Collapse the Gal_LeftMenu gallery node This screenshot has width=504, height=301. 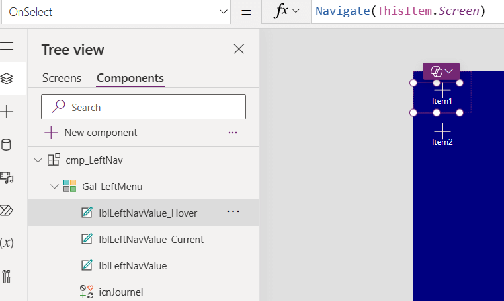(54, 186)
